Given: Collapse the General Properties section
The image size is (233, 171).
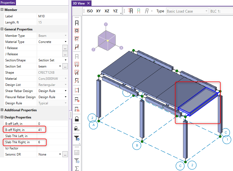Looking at the screenshot, I should point(2,29).
